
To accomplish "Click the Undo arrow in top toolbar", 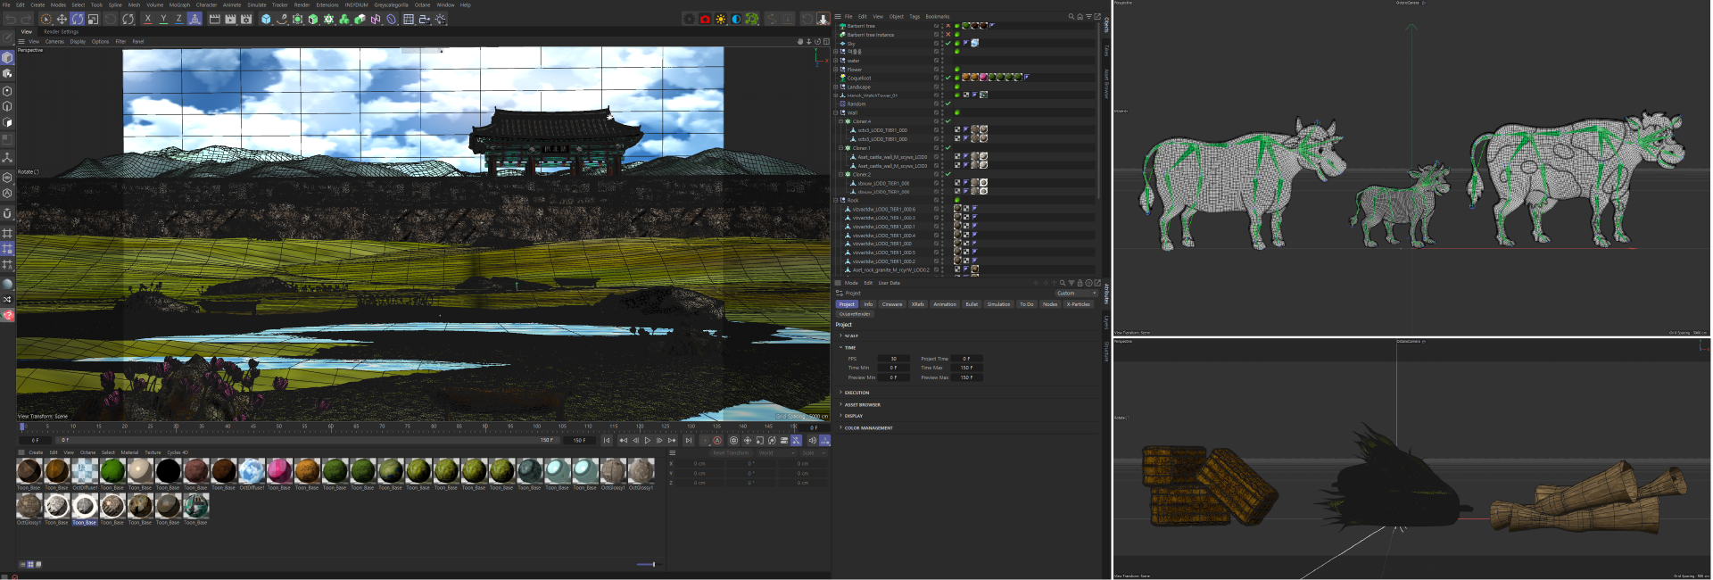I will point(10,19).
